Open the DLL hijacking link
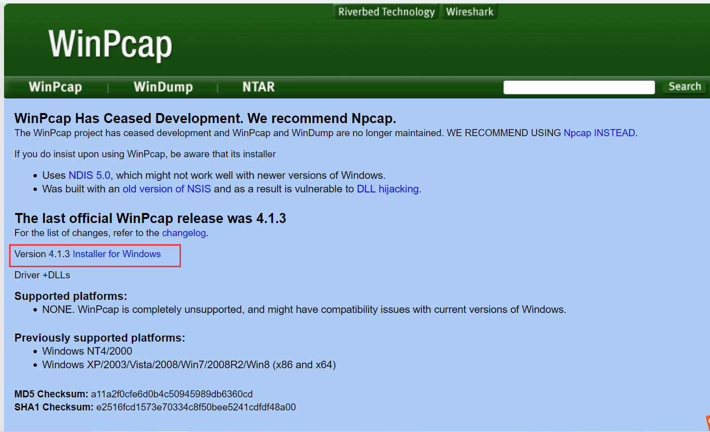Screen dimensions: 710x432 coord(388,189)
